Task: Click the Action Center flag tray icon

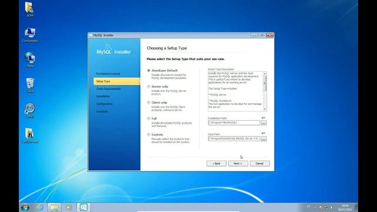Action: pyautogui.click(x=321, y=207)
